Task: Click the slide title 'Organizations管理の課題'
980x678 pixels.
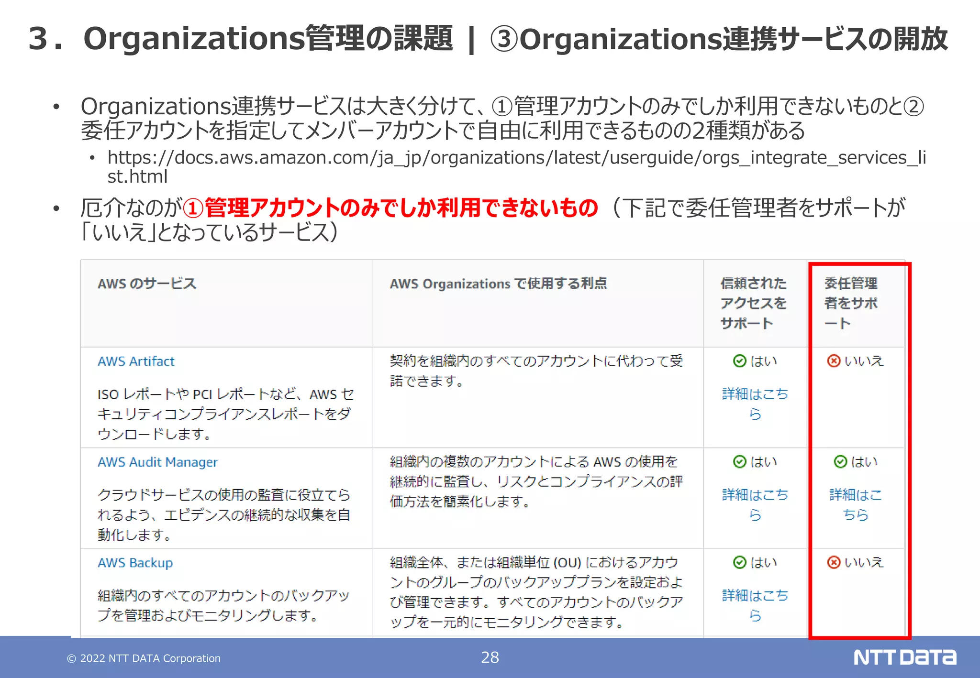Action: pyautogui.click(x=268, y=38)
